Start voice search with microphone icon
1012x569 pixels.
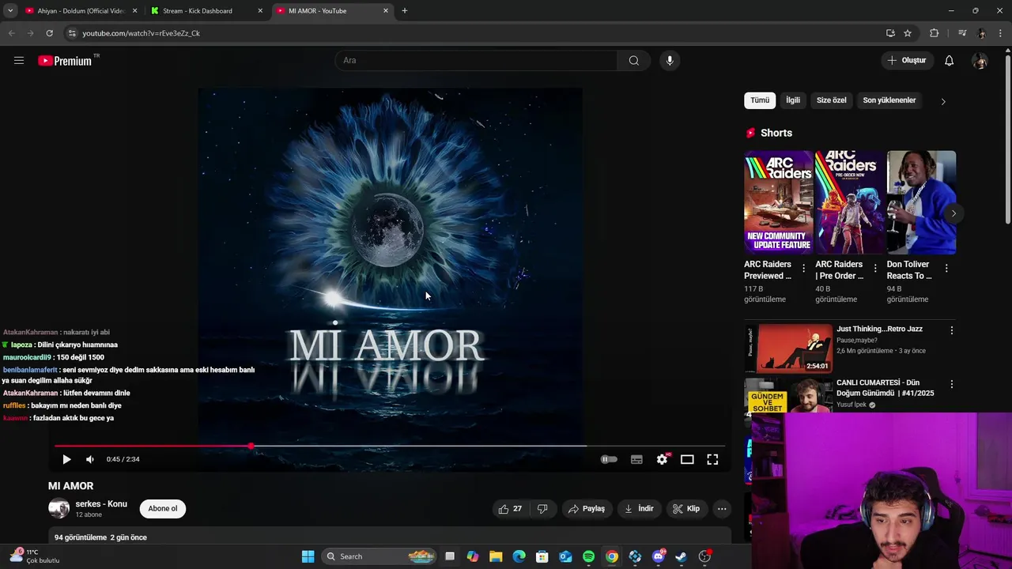(x=670, y=60)
